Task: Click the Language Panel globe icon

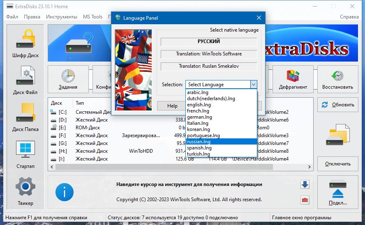Action: [118, 18]
